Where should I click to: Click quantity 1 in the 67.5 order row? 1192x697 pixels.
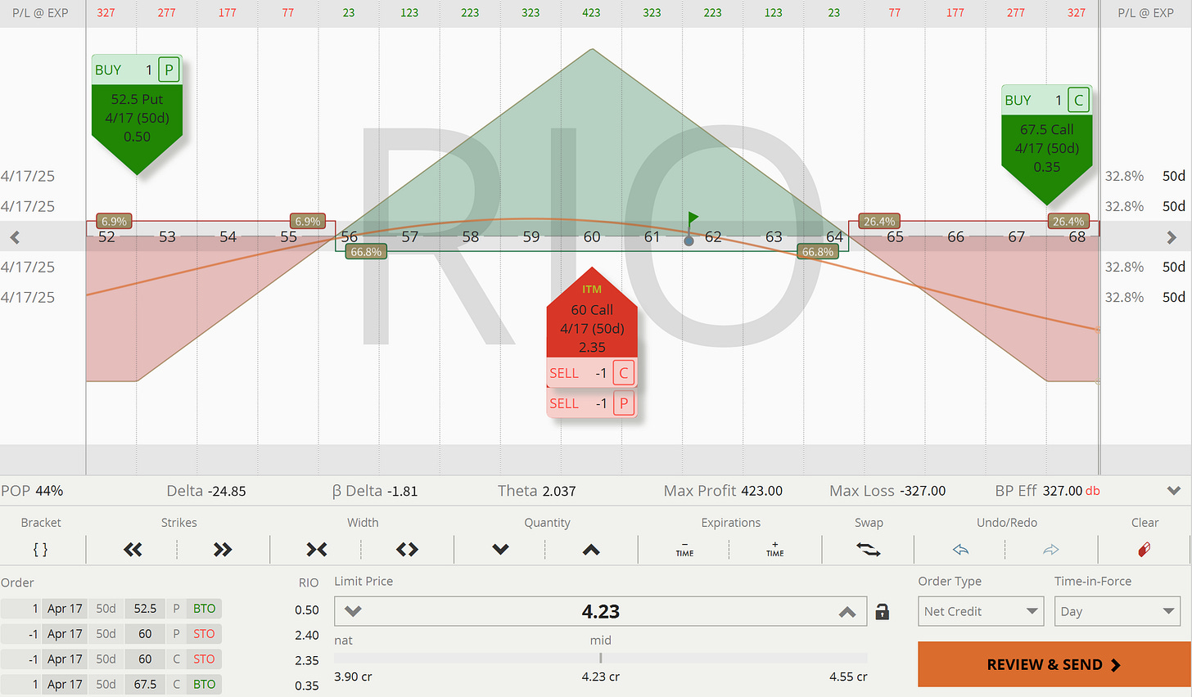[21, 685]
